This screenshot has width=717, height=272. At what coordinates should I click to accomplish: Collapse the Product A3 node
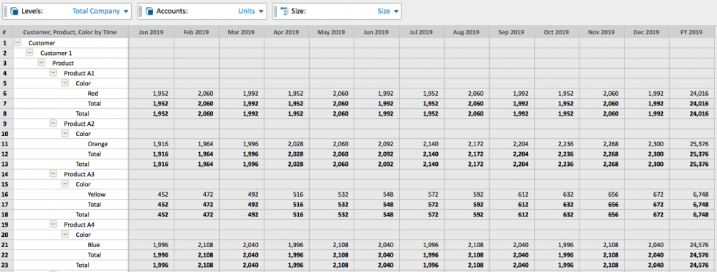pos(53,174)
